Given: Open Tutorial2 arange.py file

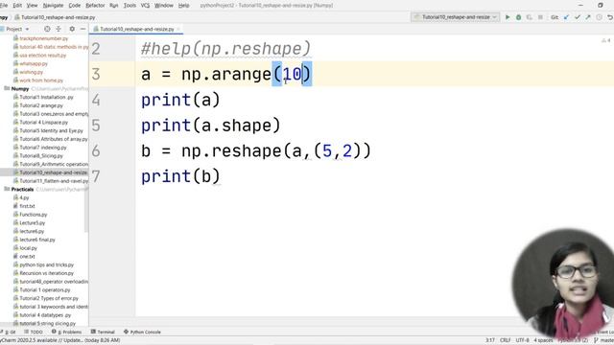Looking at the screenshot, I should coord(41,105).
